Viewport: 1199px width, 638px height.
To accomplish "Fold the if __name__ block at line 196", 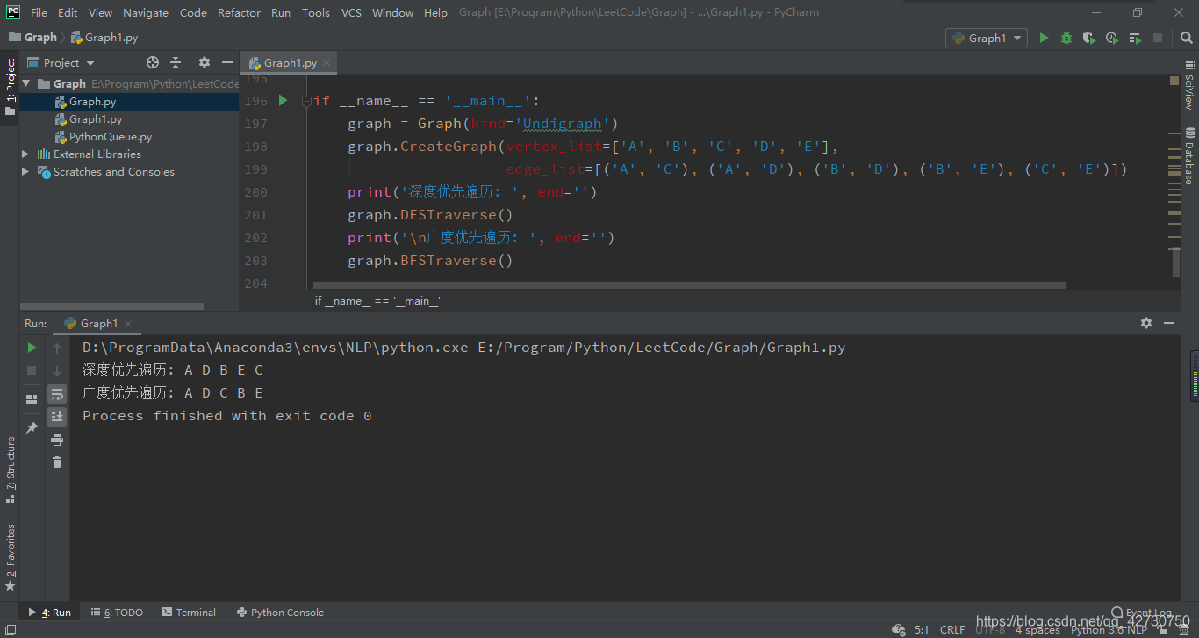I will point(306,101).
